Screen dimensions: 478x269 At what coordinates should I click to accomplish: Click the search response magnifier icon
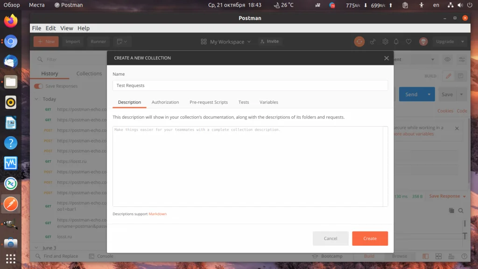[x=461, y=211]
